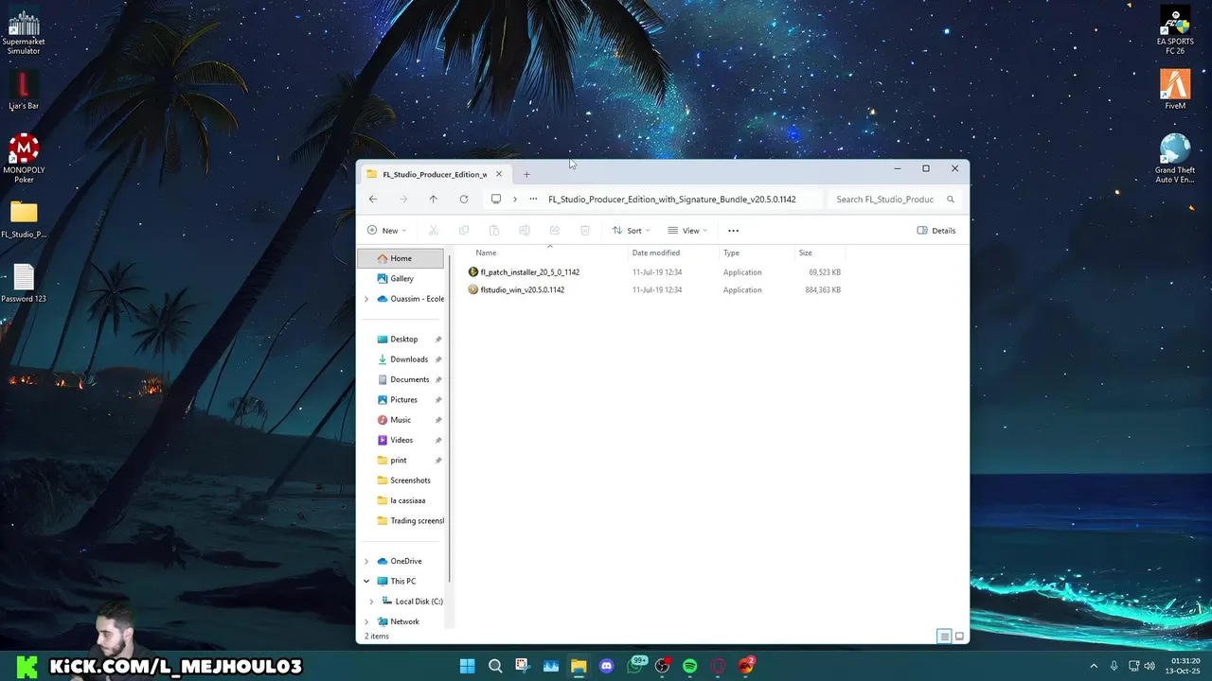Sort by Date modified column
The height and width of the screenshot is (681, 1212).
pos(656,253)
